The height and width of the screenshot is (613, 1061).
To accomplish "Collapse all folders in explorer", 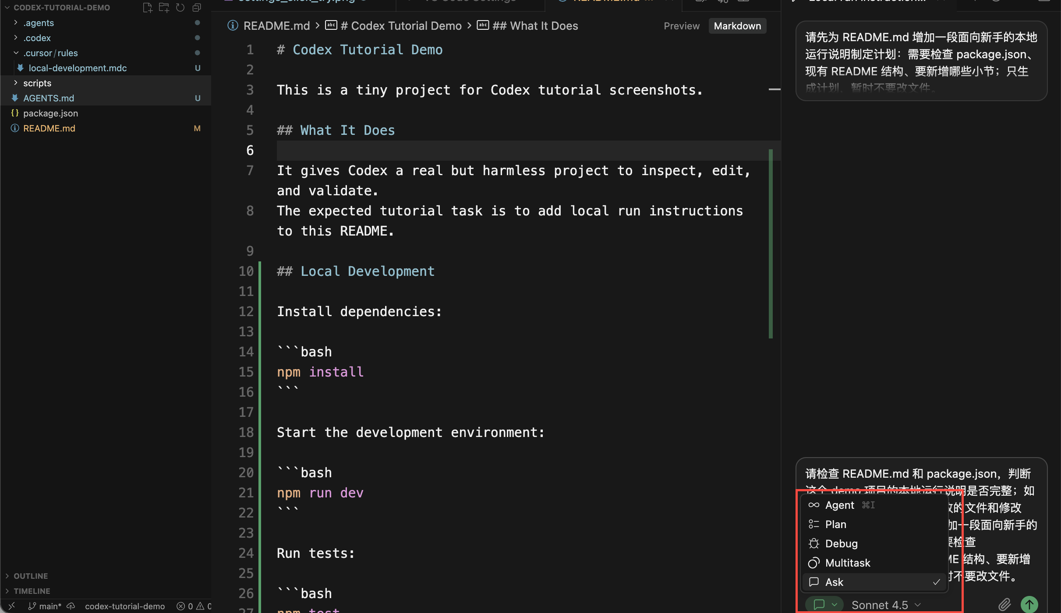I will (197, 7).
